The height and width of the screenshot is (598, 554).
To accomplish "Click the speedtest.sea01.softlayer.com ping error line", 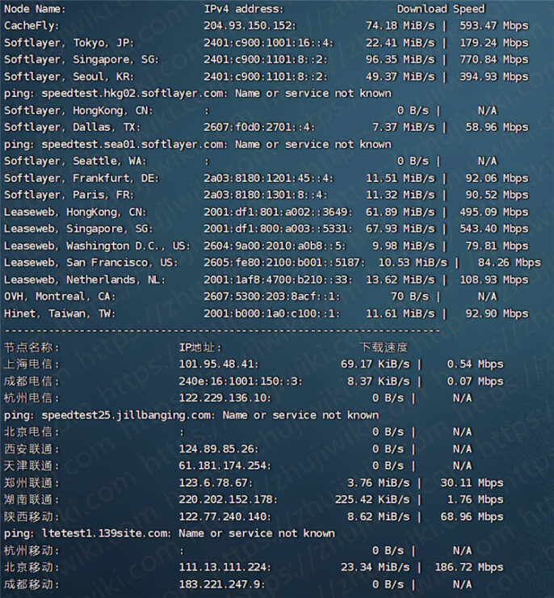I will (198, 145).
